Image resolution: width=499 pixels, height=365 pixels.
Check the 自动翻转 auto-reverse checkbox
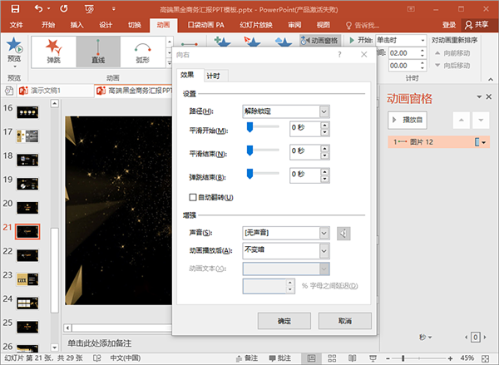click(193, 197)
